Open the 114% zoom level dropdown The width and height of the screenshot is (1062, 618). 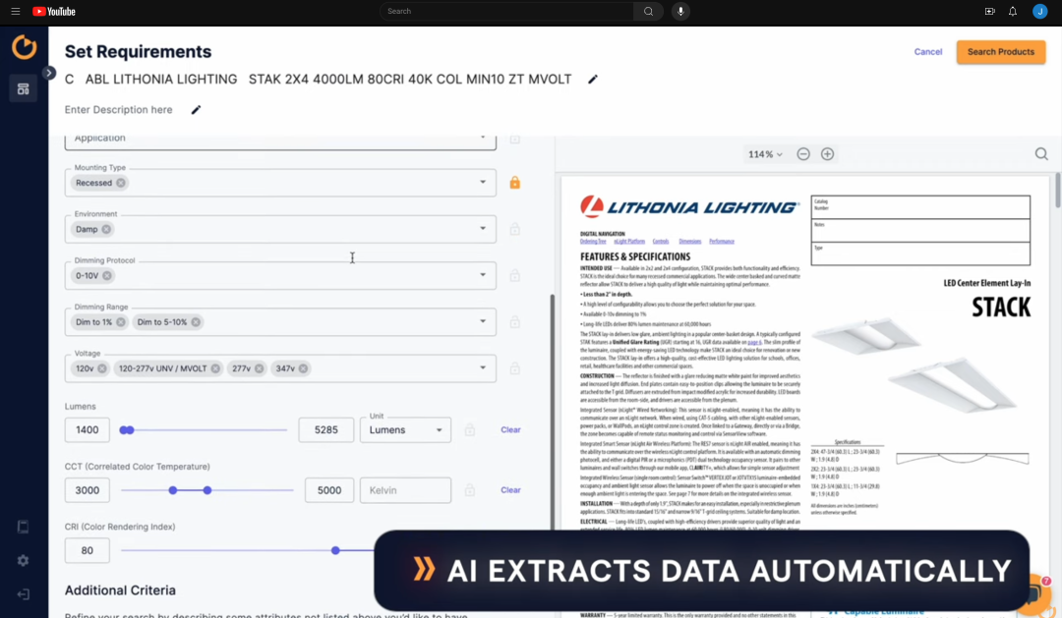click(x=765, y=154)
